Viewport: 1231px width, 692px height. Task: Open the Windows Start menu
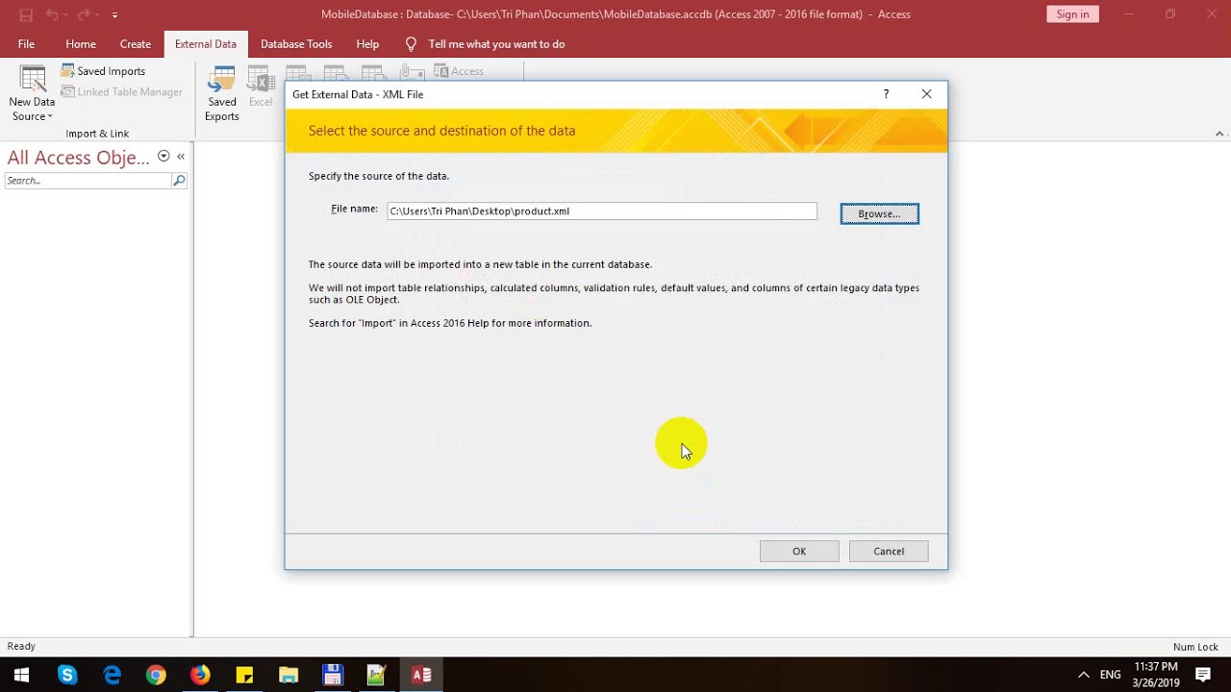click(22, 675)
